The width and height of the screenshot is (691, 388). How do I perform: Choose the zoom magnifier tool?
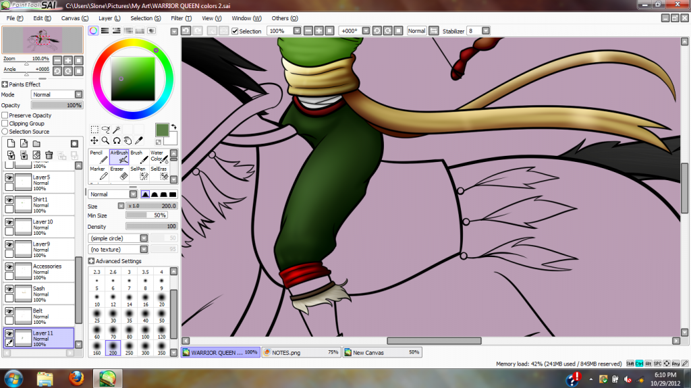pyautogui.click(x=105, y=140)
